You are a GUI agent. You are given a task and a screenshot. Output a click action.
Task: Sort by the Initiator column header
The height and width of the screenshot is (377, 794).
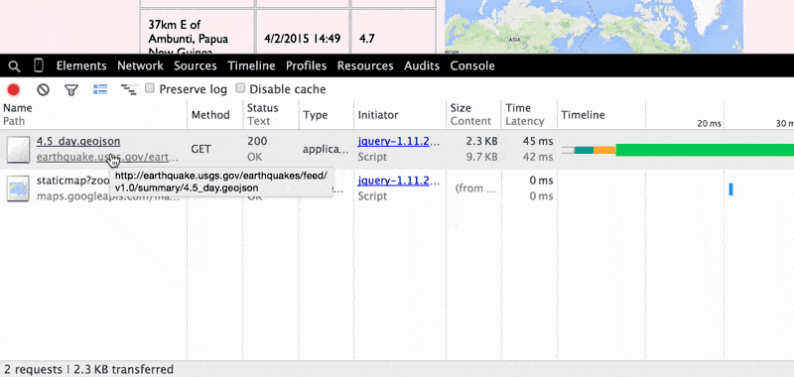click(400, 114)
